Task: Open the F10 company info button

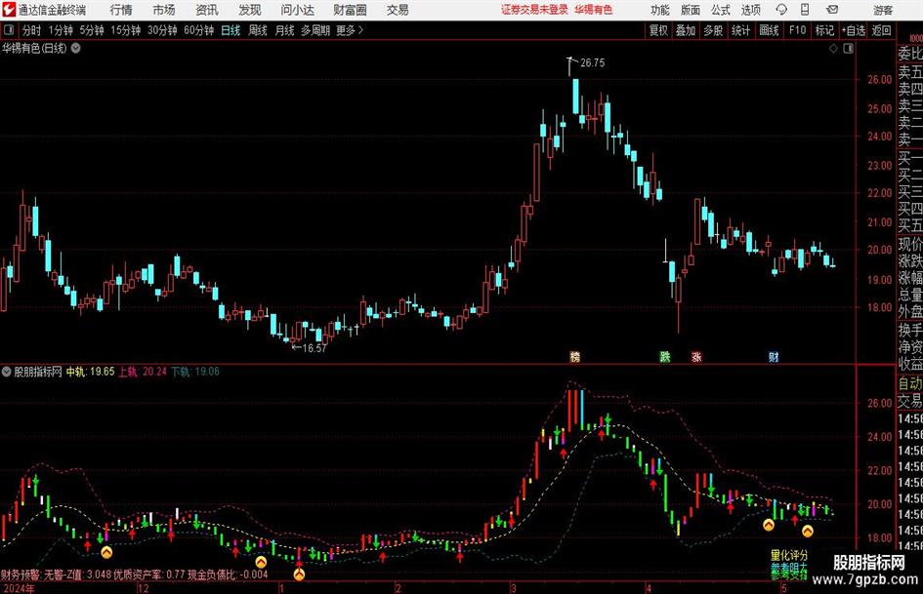Action: [x=798, y=30]
